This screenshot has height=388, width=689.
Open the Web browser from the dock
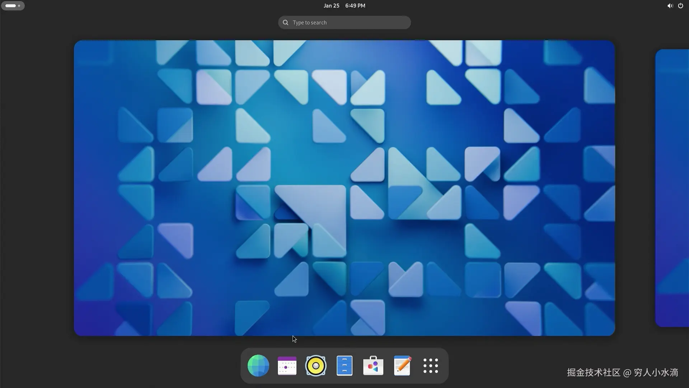click(x=258, y=366)
